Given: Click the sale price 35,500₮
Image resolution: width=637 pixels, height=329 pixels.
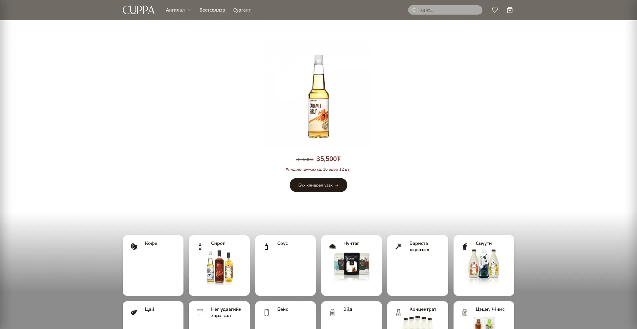Looking at the screenshot, I should (328, 159).
